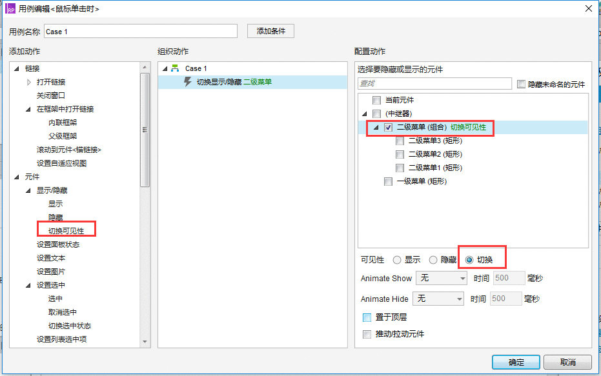
Task: Select 设置面板状态 action
Action: pos(58,244)
